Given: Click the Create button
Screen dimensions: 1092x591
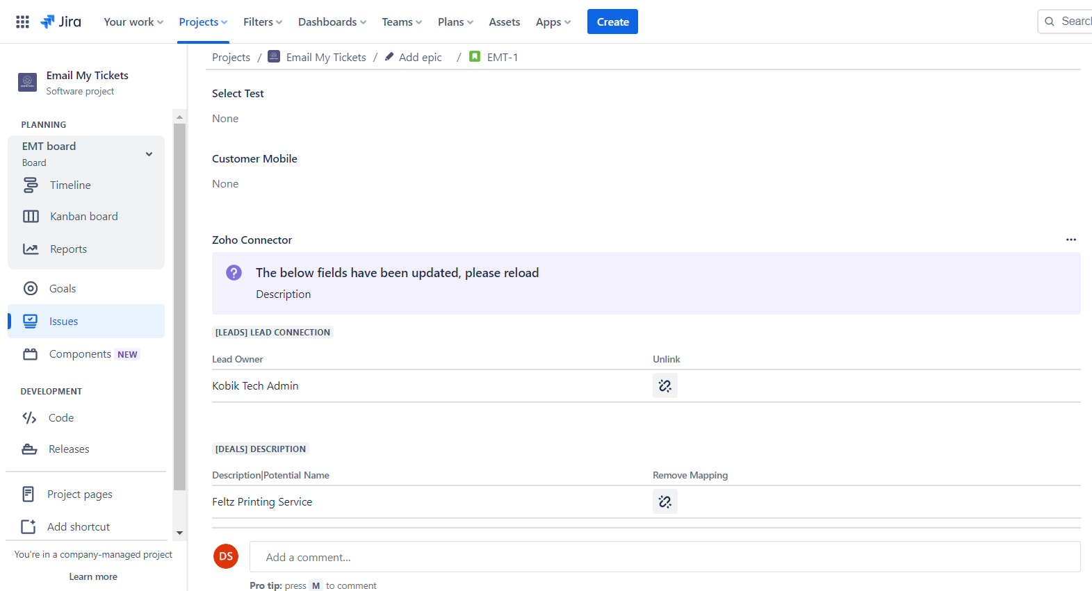Looking at the screenshot, I should (612, 22).
